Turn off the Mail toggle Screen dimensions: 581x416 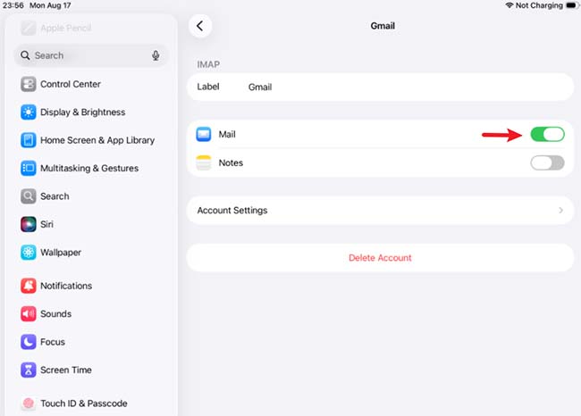click(x=547, y=134)
